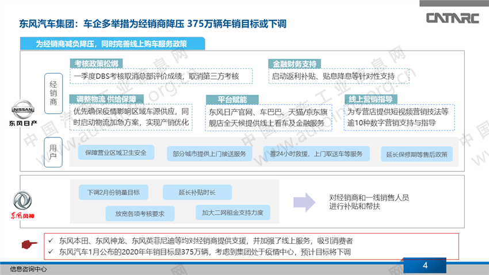
Task: Click the first checkmark bullet before 东风本田
Action: (x=51, y=240)
